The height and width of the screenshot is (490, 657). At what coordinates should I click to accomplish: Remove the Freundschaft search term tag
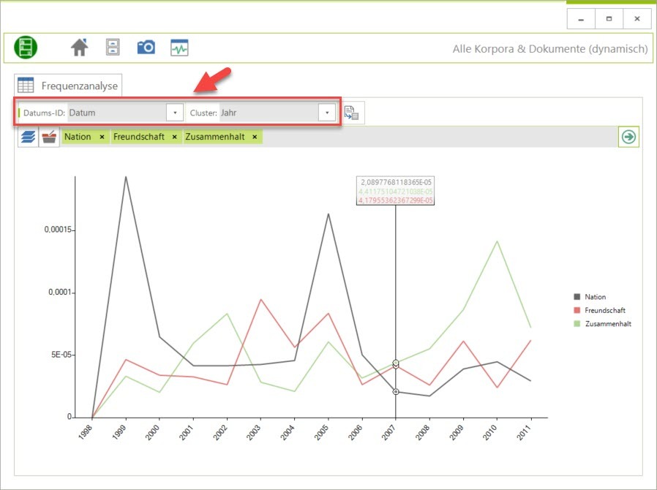click(x=174, y=137)
